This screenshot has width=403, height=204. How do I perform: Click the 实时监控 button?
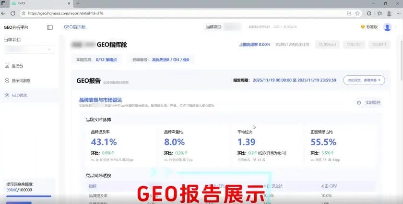click(368, 102)
